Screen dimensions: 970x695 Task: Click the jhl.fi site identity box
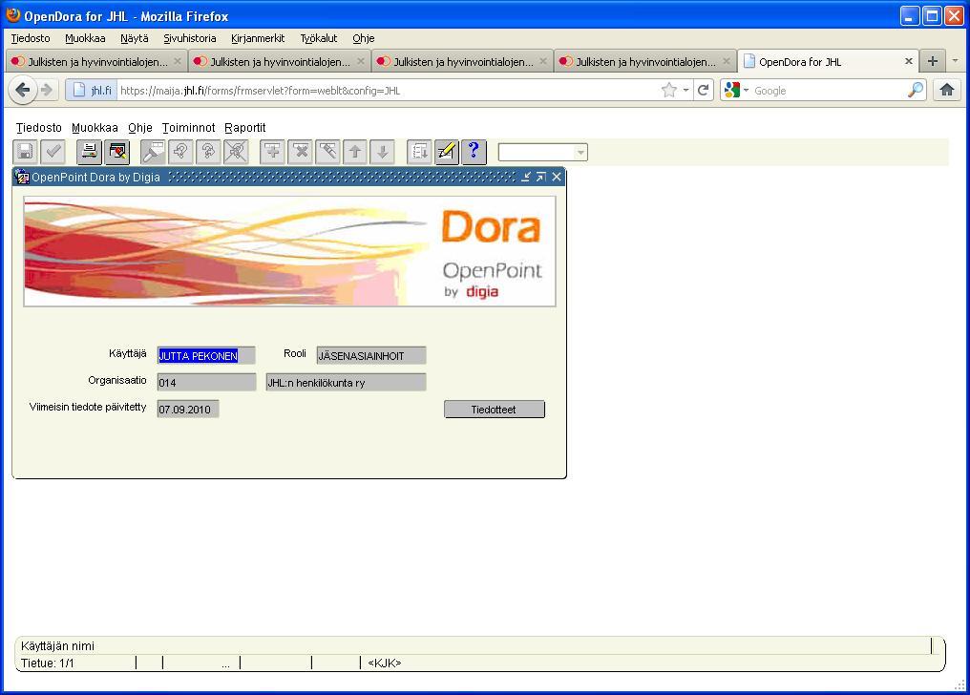click(x=92, y=91)
